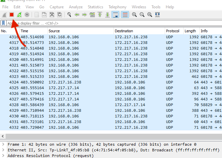Expand the Ethernet II details row

pyautogui.click(x=3, y=150)
